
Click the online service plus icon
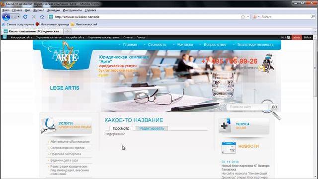pos(225,126)
